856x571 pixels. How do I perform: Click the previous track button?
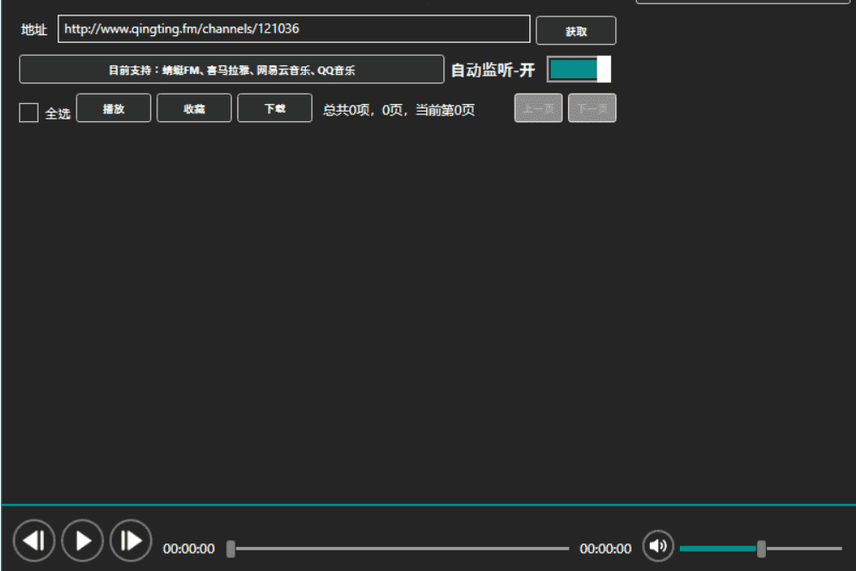point(34,541)
